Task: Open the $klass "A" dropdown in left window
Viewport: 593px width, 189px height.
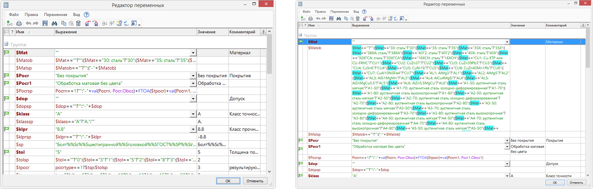Action: [x=193, y=114]
